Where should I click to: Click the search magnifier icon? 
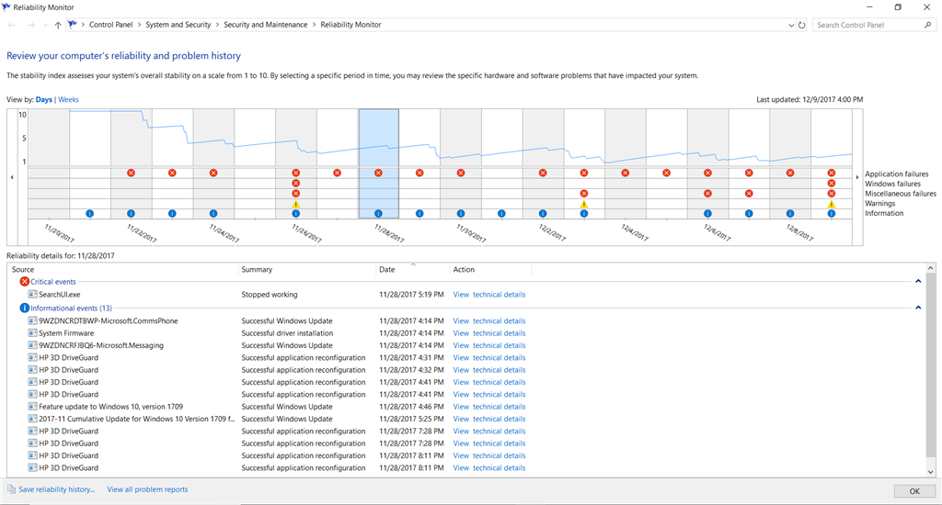[x=927, y=25]
